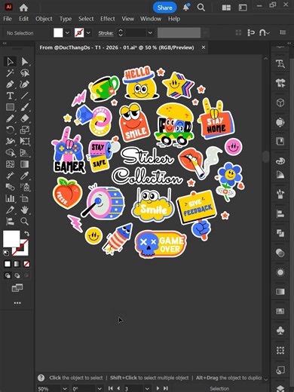Screen dimensions: 294x392
Task: Open the Arrange Documents menu
Action: [226, 8]
